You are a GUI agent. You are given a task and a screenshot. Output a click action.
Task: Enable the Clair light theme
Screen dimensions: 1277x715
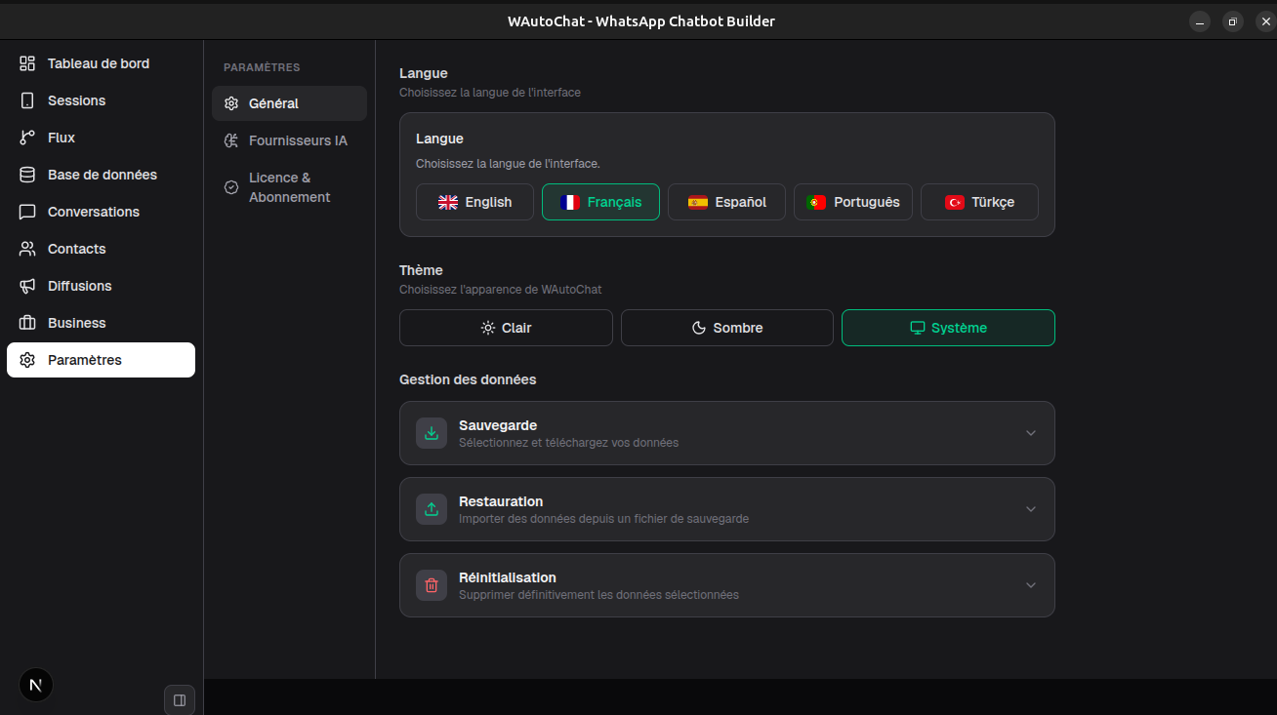(506, 328)
